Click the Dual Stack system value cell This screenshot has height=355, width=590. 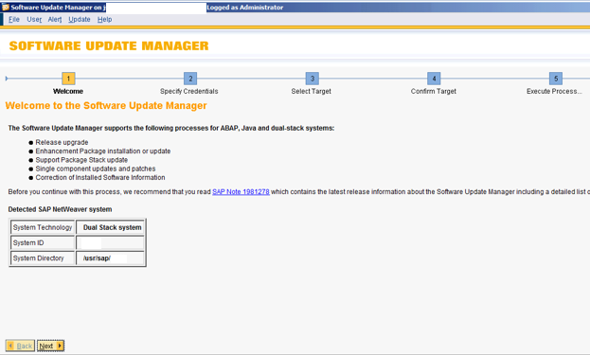coord(110,227)
